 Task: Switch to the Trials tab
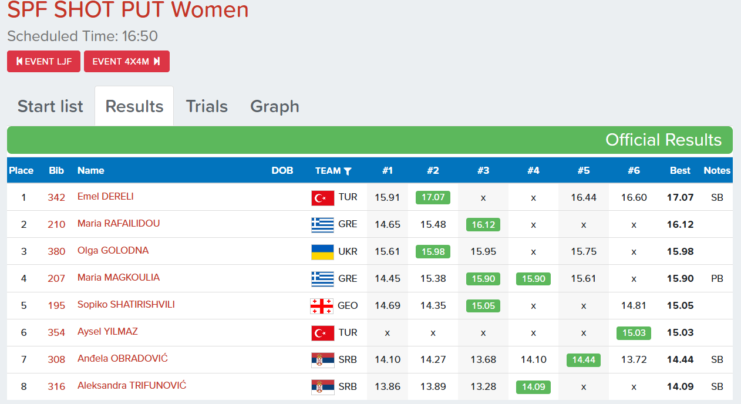pos(207,106)
